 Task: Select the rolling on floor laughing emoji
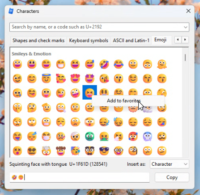(x=104, y=64)
